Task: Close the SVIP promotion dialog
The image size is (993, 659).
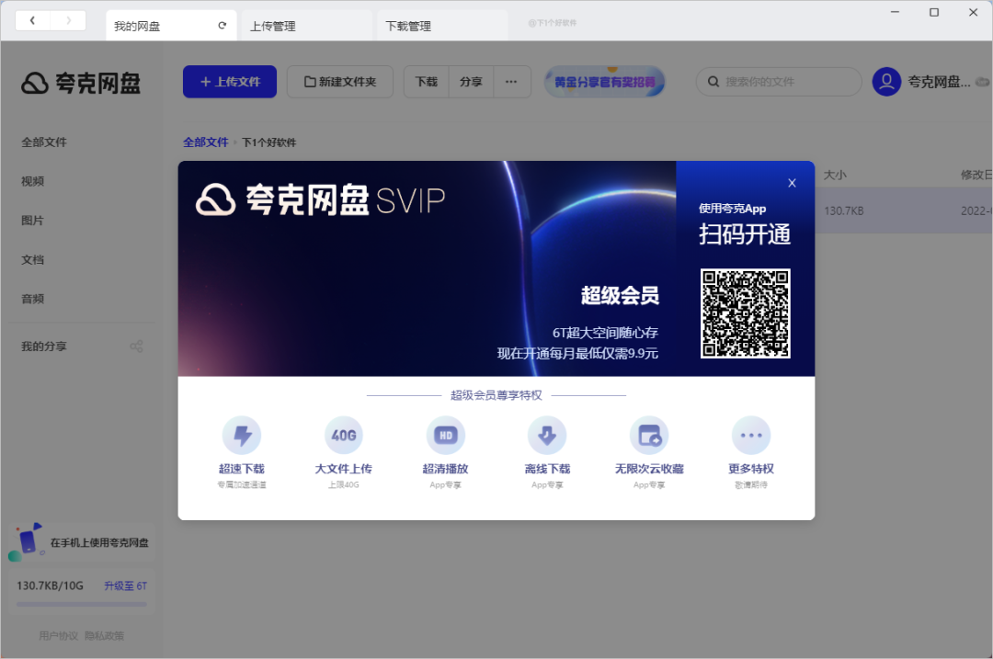Action: (x=792, y=183)
